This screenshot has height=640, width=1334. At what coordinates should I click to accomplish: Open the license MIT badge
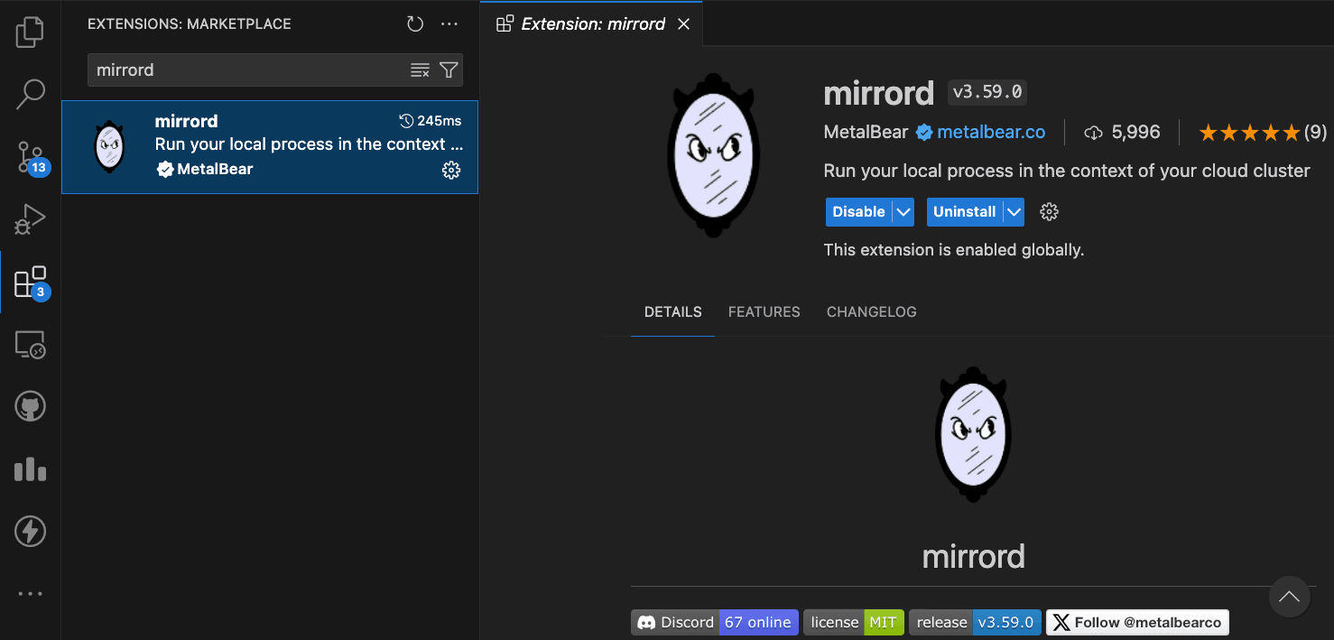tap(854, 622)
